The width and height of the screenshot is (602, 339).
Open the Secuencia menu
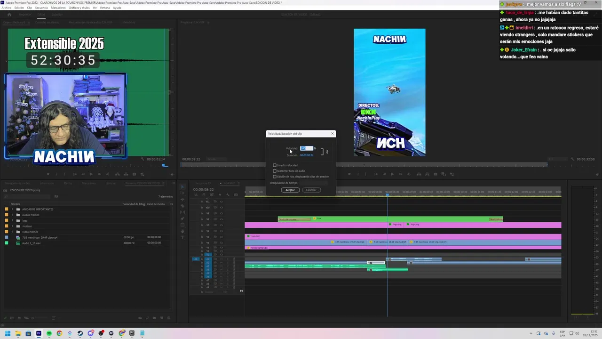point(41,8)
